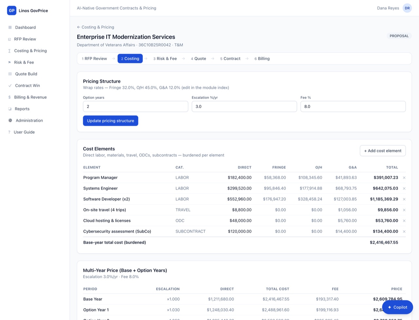Click Program Manager total $391,007.23
The width and height of the screenshot is (419, 320).
(x=386, y=178)
